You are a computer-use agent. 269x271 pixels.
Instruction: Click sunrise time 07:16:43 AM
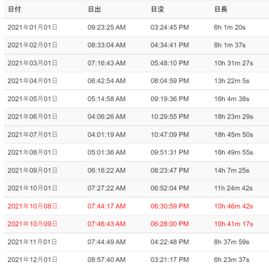coord(107,63)
